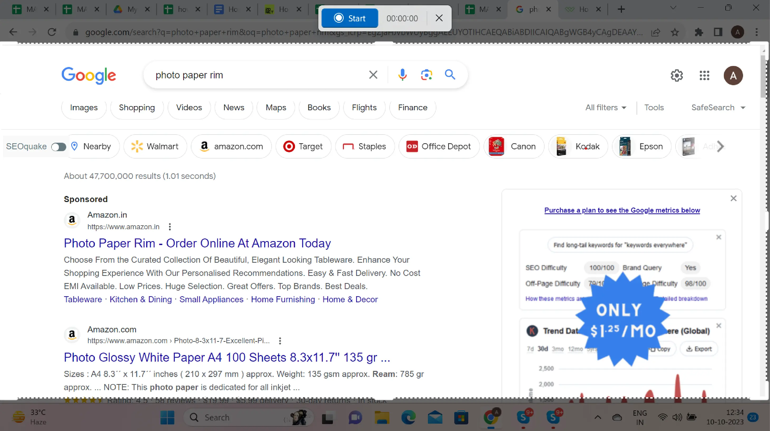770x431 pixels.
Task: Open the tab search chevron in title bar
Action: pyautogui.click(x=673, y=8)
